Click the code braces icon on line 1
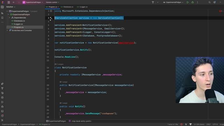Screen dimensions: 224x126 (x=51, y=11)
